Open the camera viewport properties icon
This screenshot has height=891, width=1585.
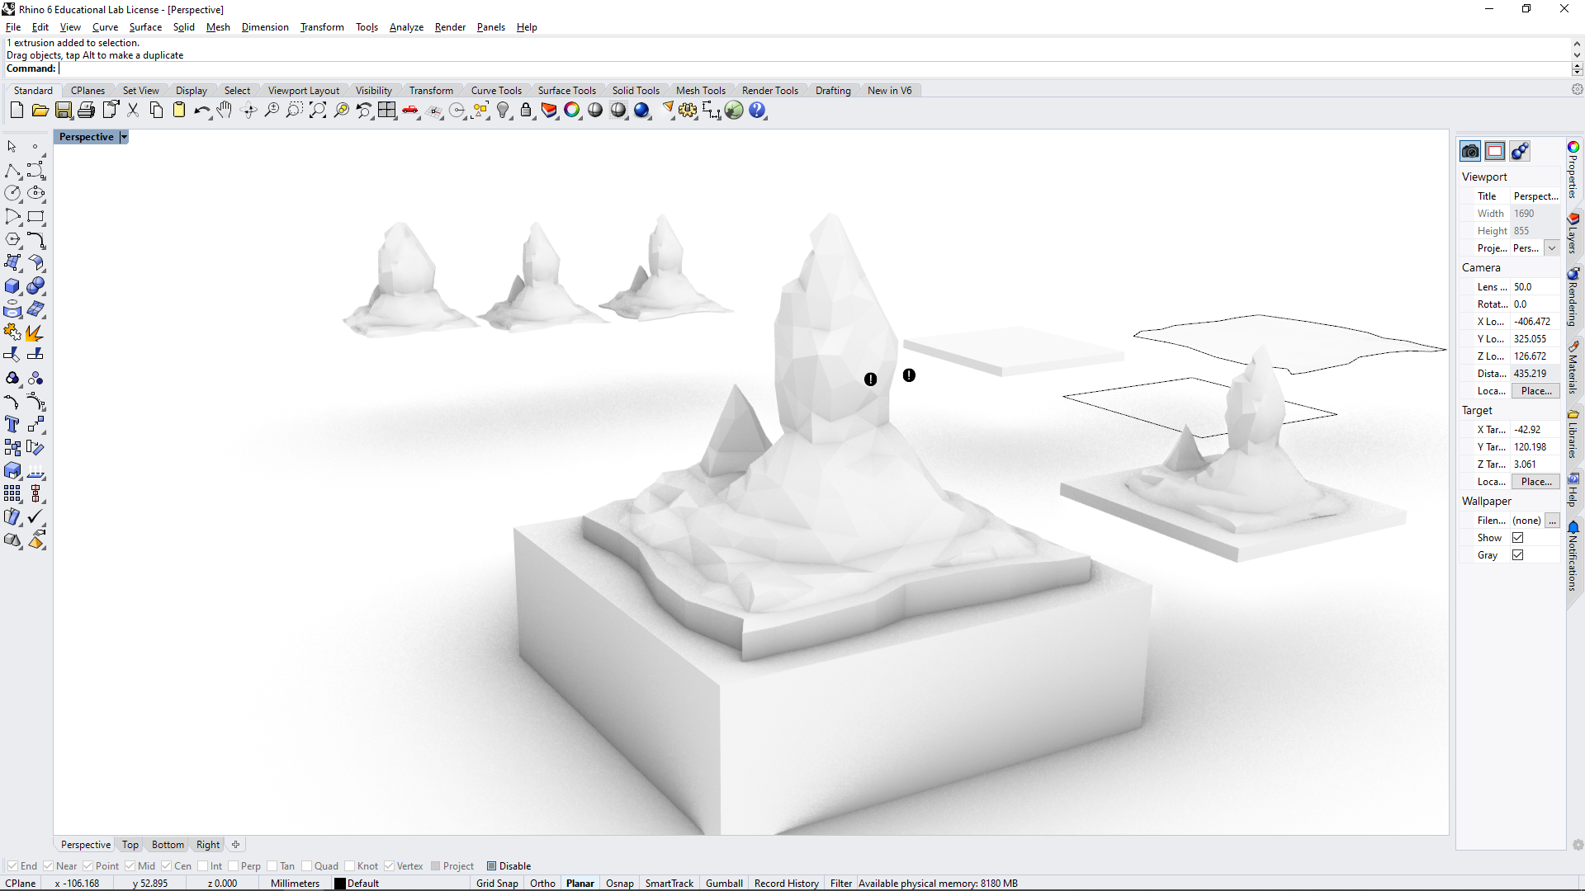tap(1471, 151)
